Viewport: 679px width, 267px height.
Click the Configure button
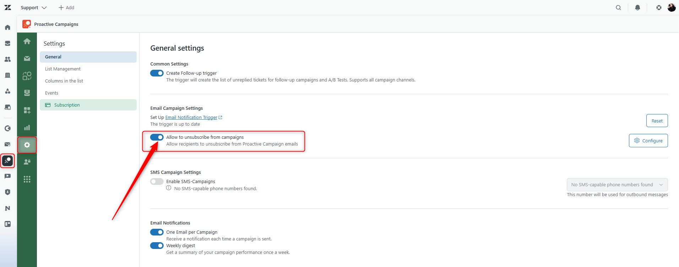[x=648, y=141]
